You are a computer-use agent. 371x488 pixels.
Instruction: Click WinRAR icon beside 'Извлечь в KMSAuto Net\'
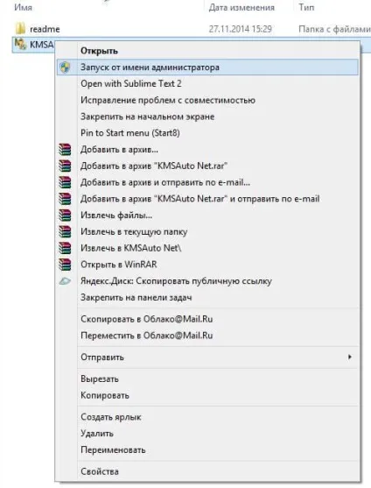[65, 248]
